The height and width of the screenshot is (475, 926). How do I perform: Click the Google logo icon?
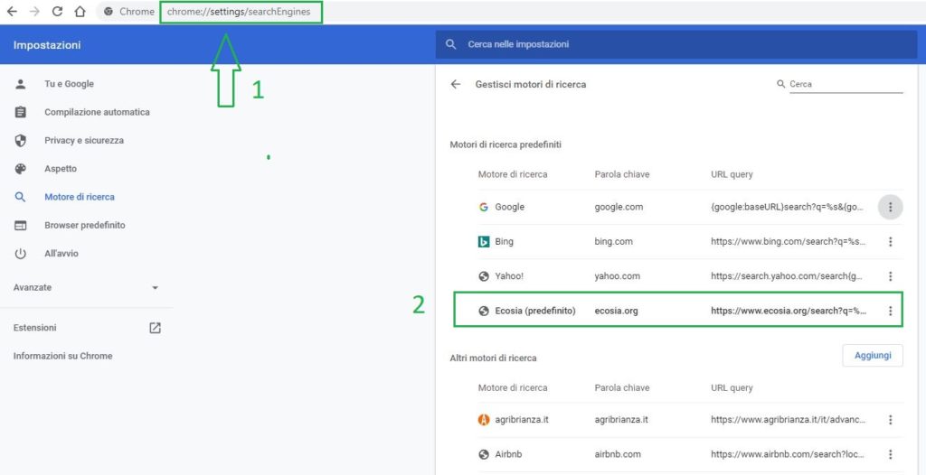click(x=484, y=207)
